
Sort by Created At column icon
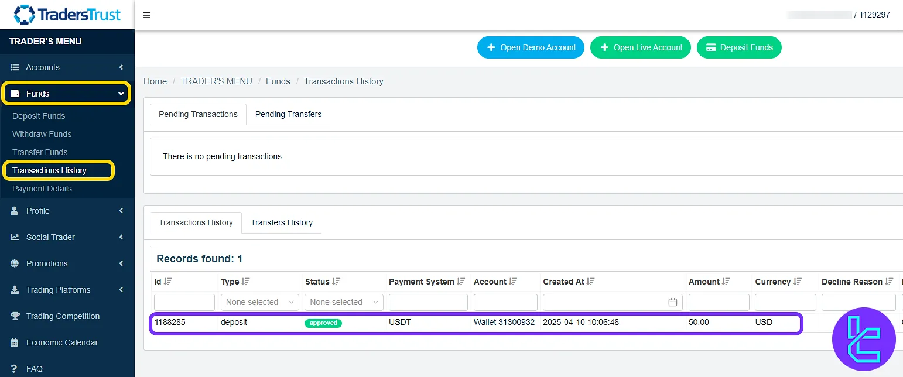click(x=591, y=282)
